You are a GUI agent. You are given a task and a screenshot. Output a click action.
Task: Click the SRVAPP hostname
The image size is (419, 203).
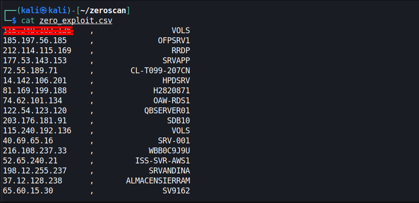[x=176, y=61]
